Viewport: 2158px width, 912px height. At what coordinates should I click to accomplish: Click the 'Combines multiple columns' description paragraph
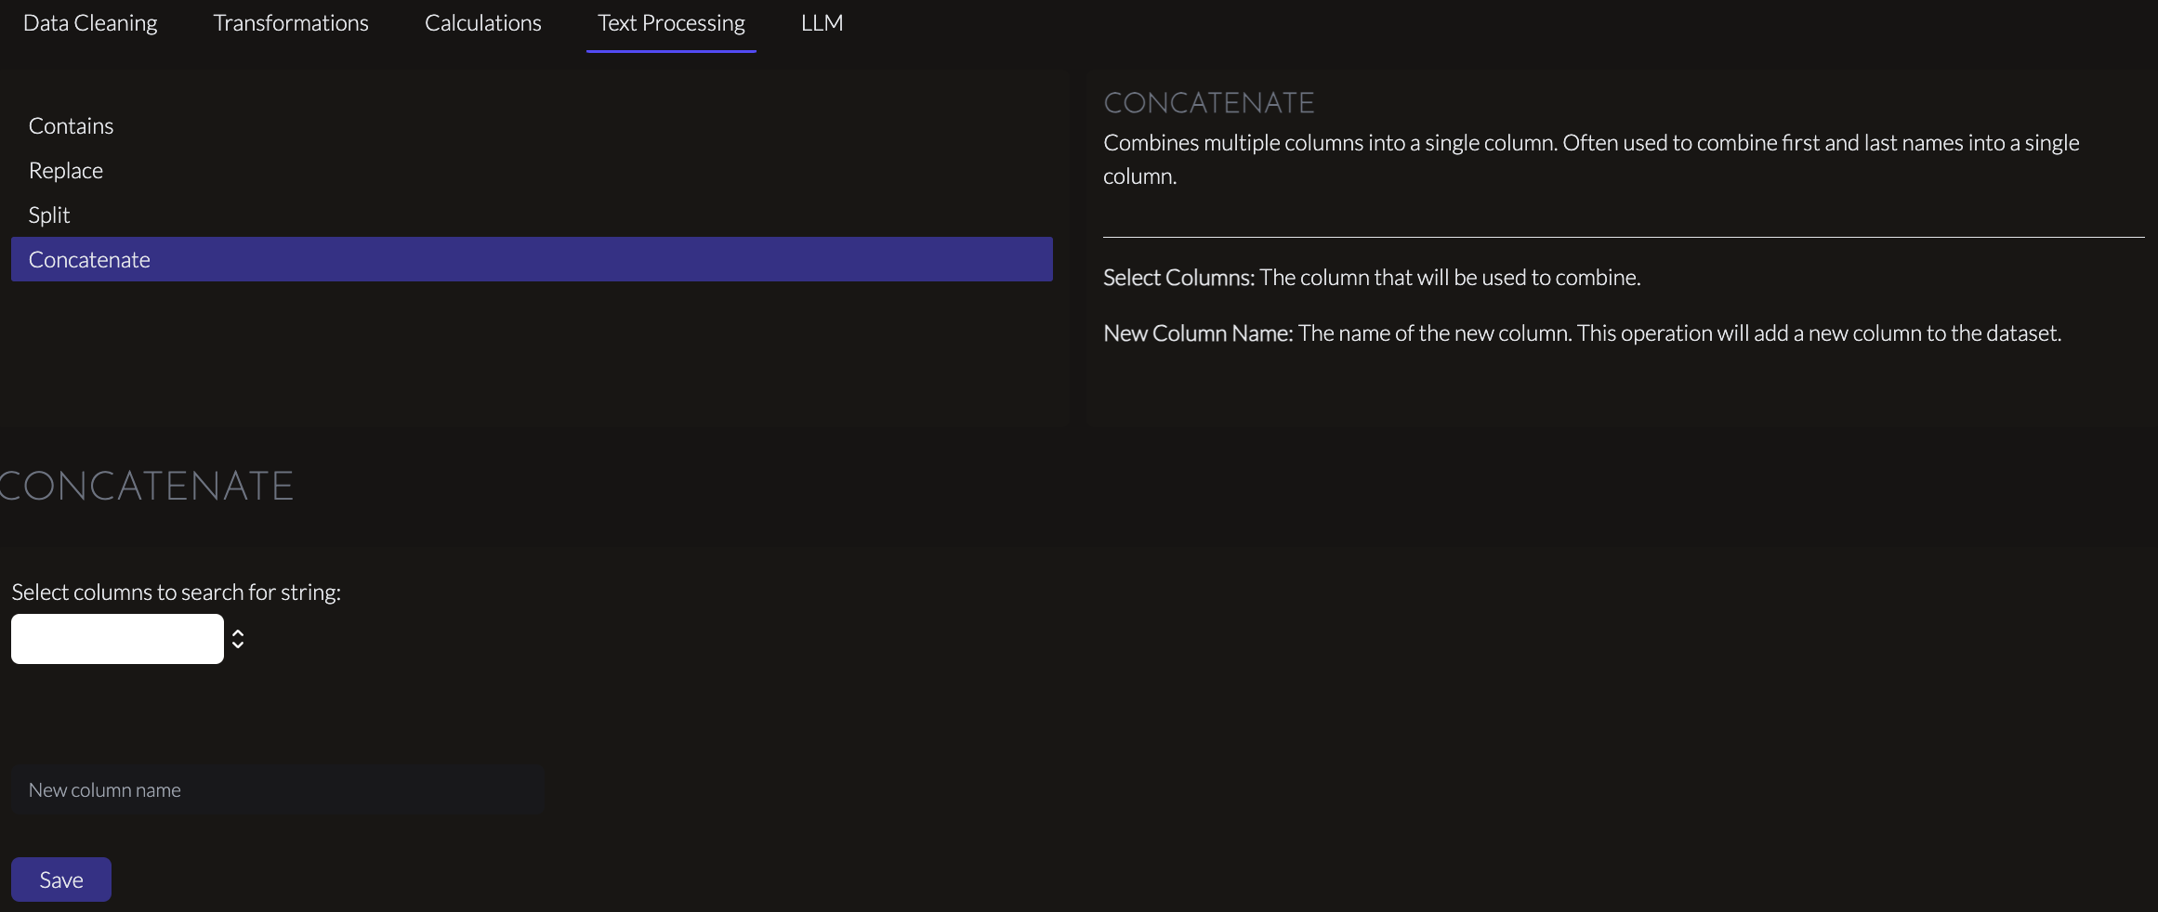tap(1591, 159)
